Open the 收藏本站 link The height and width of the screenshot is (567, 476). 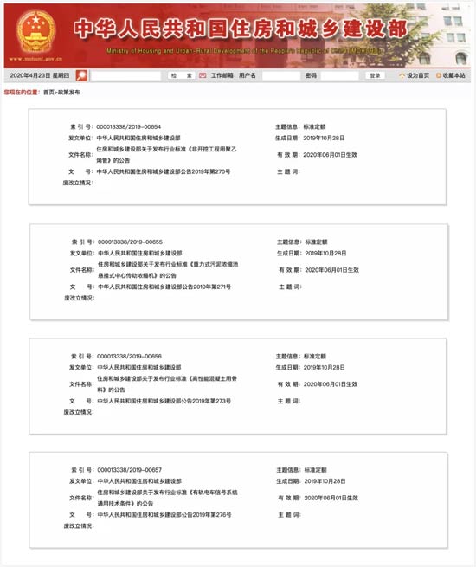pyautogui.click(x=454, y=75)
